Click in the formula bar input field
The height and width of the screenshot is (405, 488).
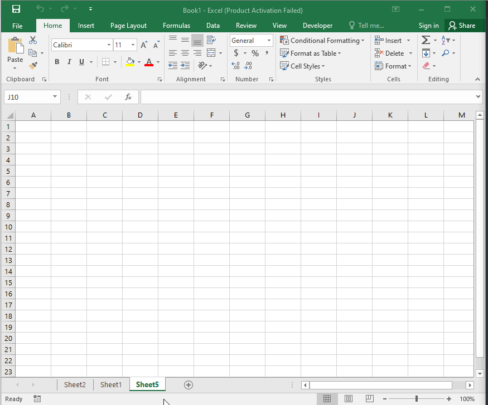coord(307,97)
